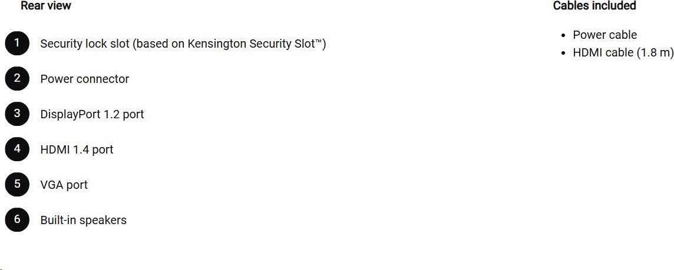Viewport: 674px width, 270px height.
Task: Click the Cables included heading
Action: coord(594,5)
